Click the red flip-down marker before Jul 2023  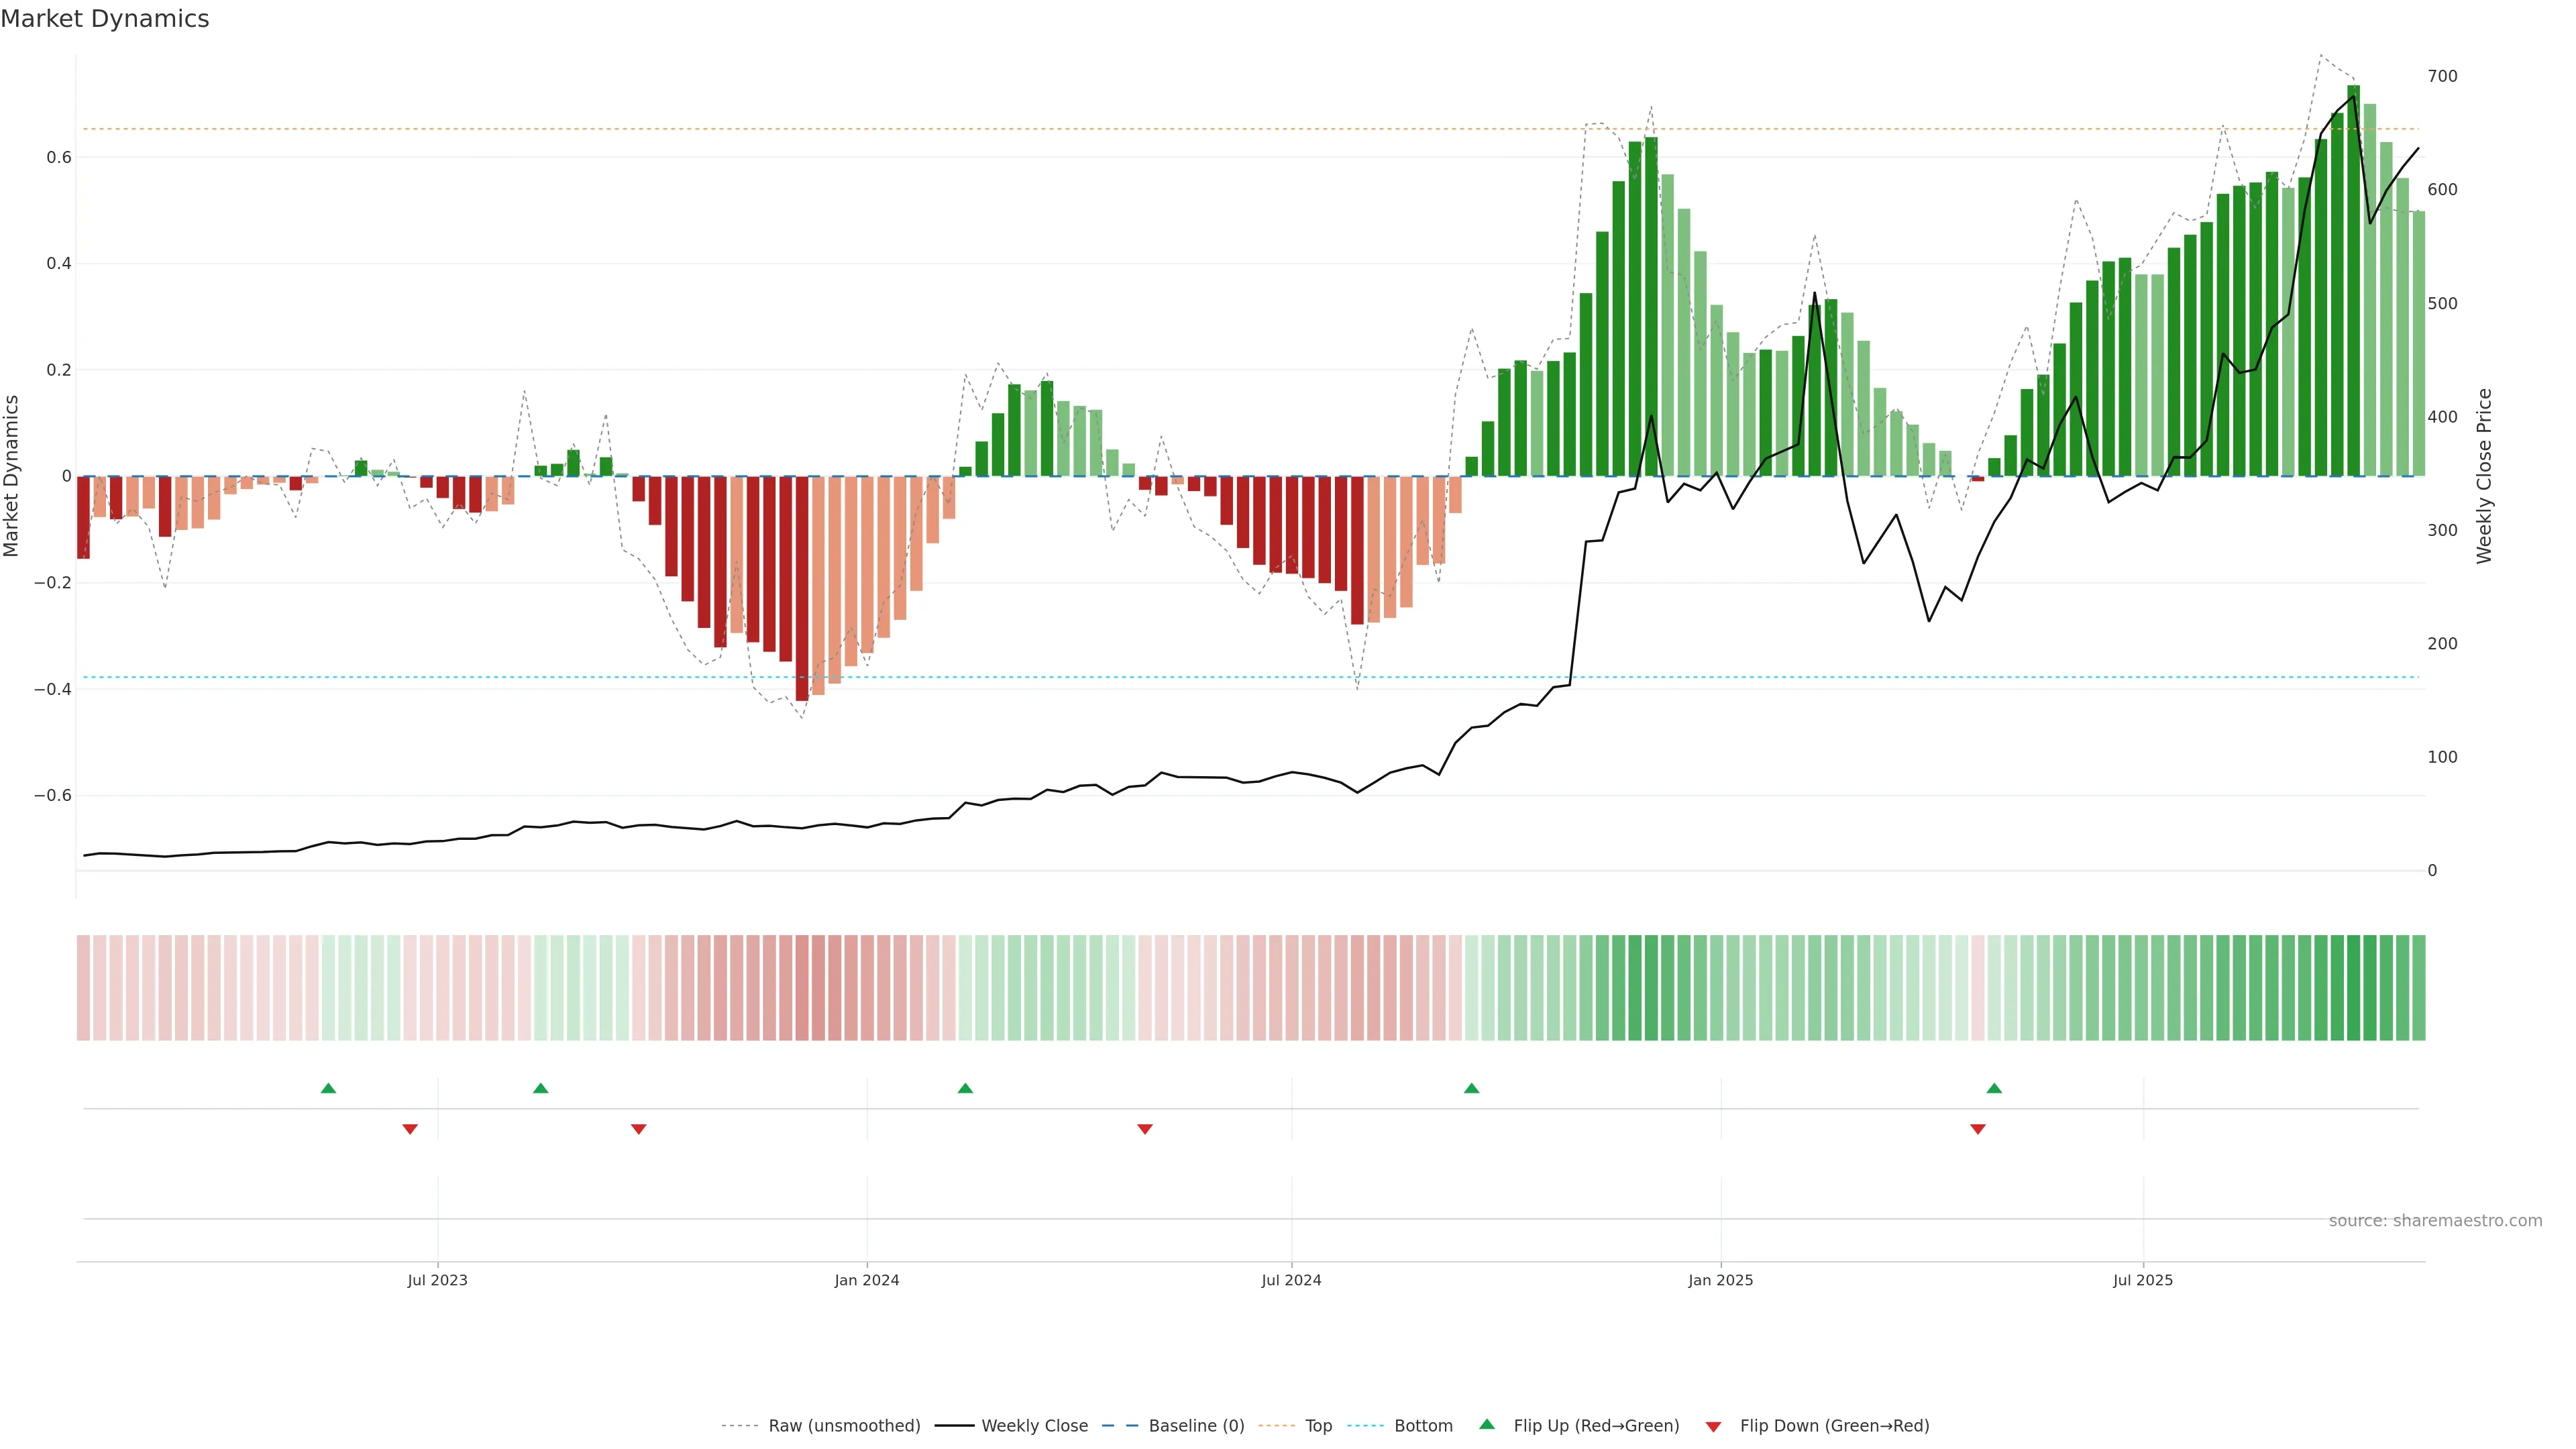(x=410, y=1129)
